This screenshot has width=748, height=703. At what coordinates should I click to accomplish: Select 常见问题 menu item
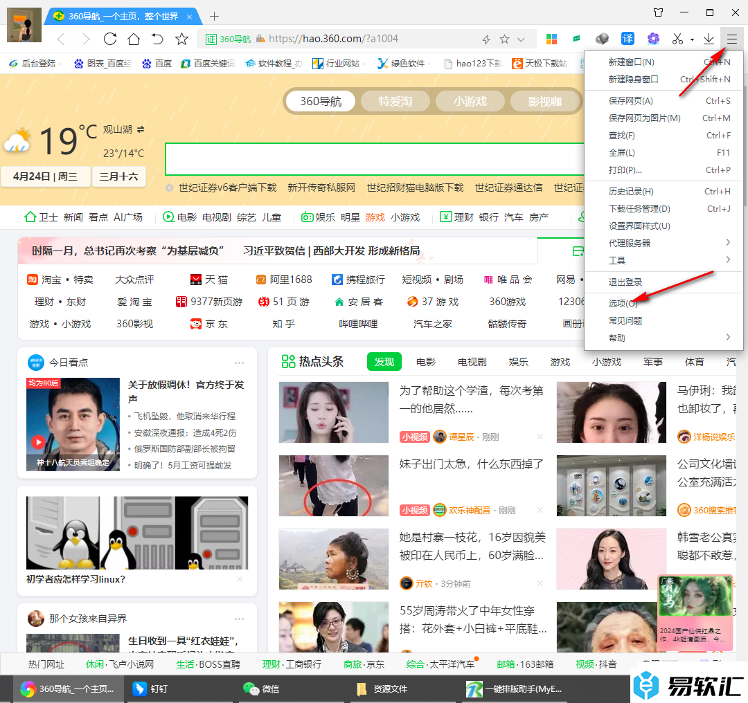point(664,320)
